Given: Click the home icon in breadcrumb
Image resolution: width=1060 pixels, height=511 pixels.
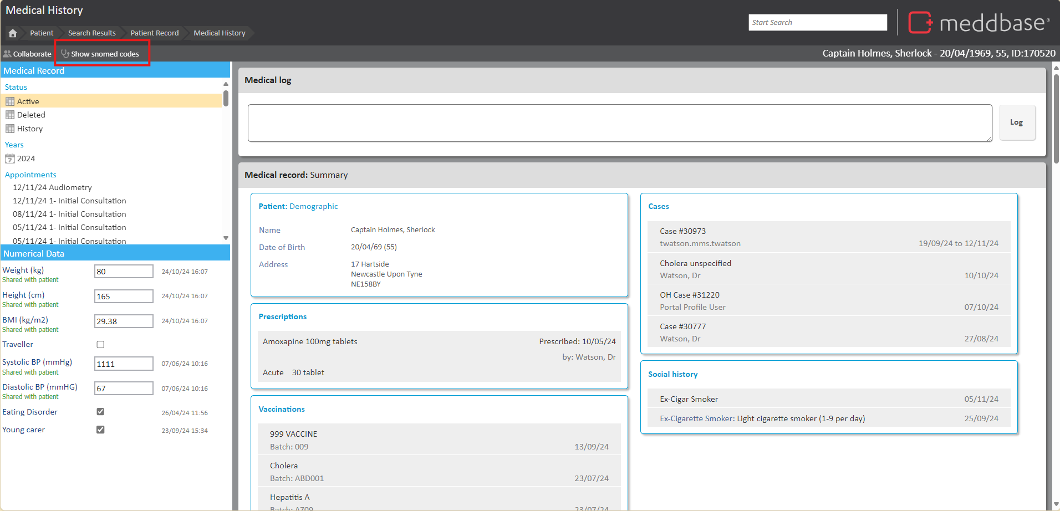Looking at the screenshot, I should 13,33.
